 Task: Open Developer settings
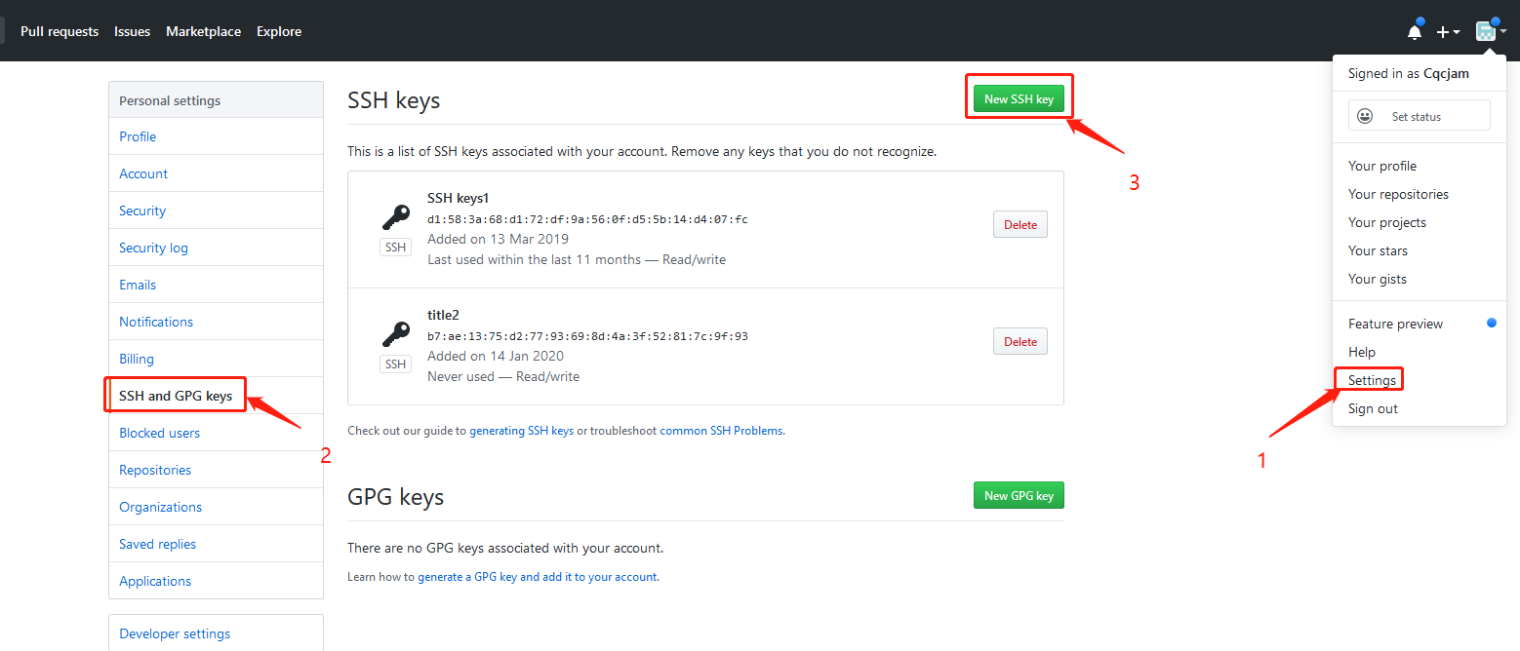pos(216,633)
